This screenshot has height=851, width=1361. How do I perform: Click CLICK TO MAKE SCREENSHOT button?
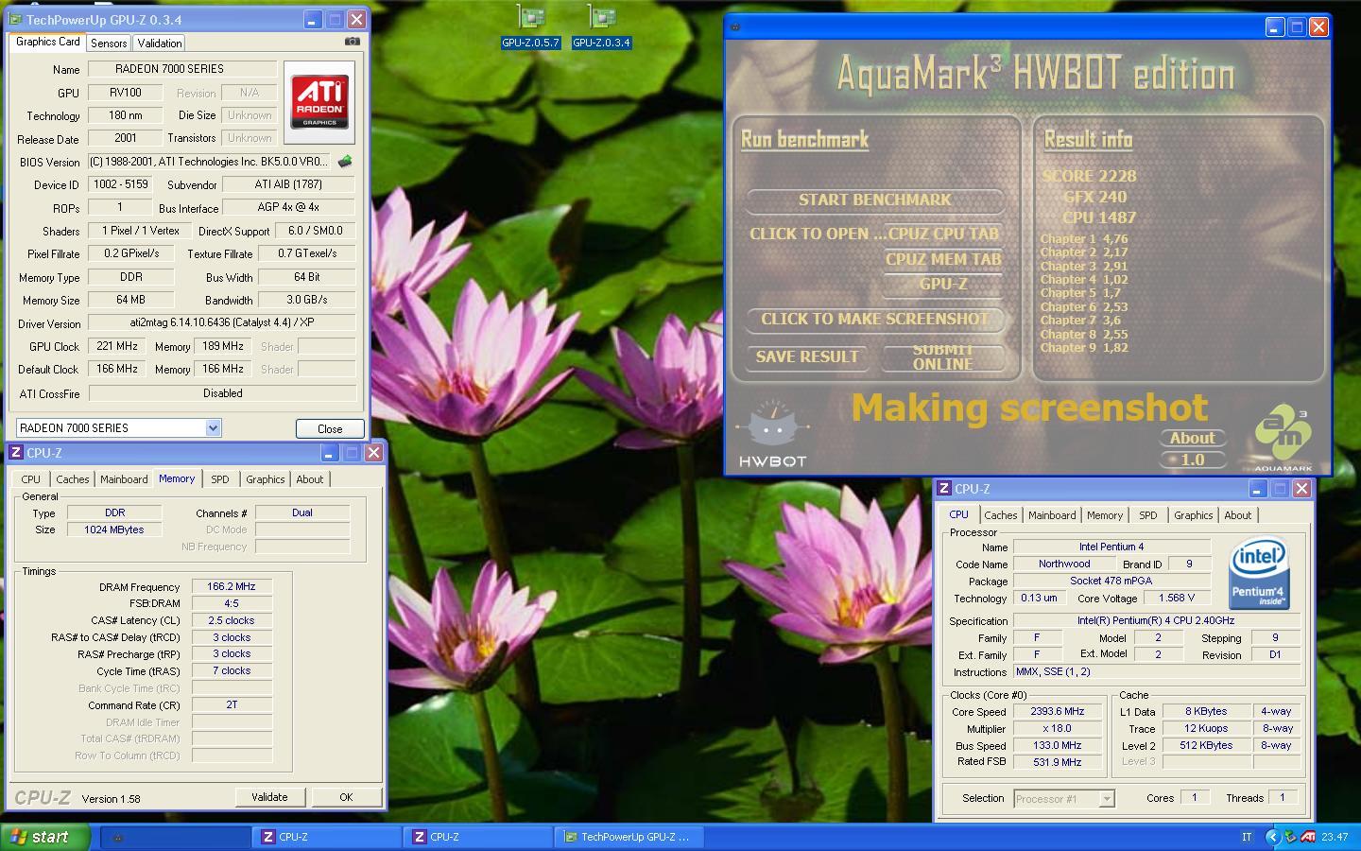(874, 319)
